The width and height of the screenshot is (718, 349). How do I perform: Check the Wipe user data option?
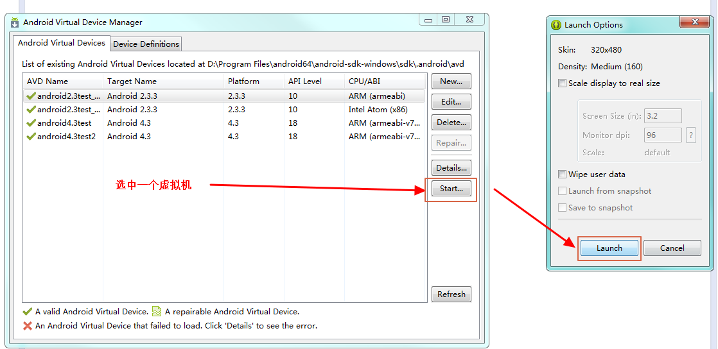(563, 174)
